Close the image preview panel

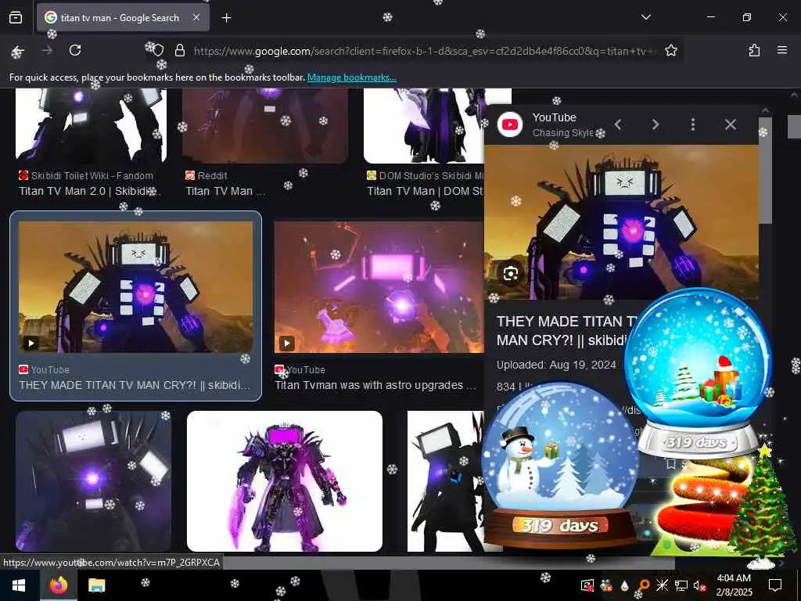pyautogui.click(x=731, y=124)
